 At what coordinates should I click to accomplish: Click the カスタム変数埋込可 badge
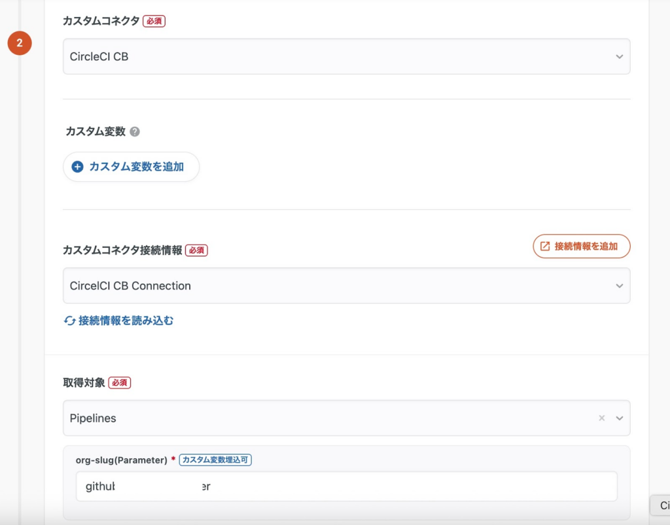[x=215, y=460]
